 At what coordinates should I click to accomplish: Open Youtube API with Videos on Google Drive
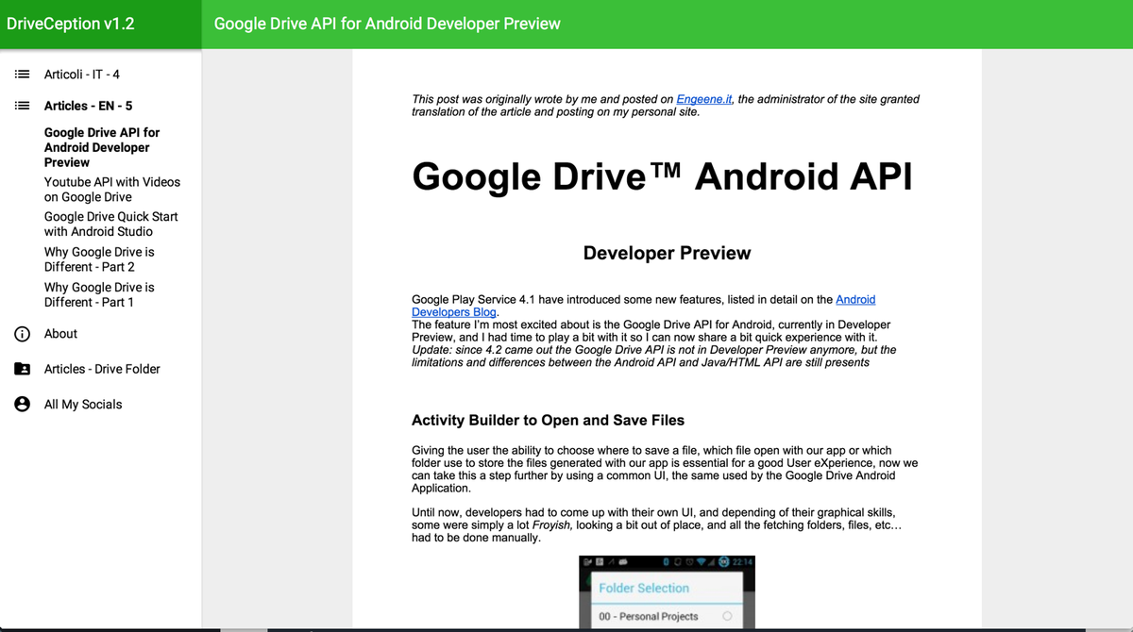(111, 190)
